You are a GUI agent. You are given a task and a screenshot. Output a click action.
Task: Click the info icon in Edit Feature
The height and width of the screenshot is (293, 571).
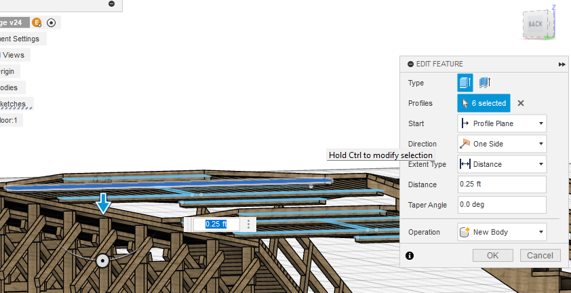(410, 256)
